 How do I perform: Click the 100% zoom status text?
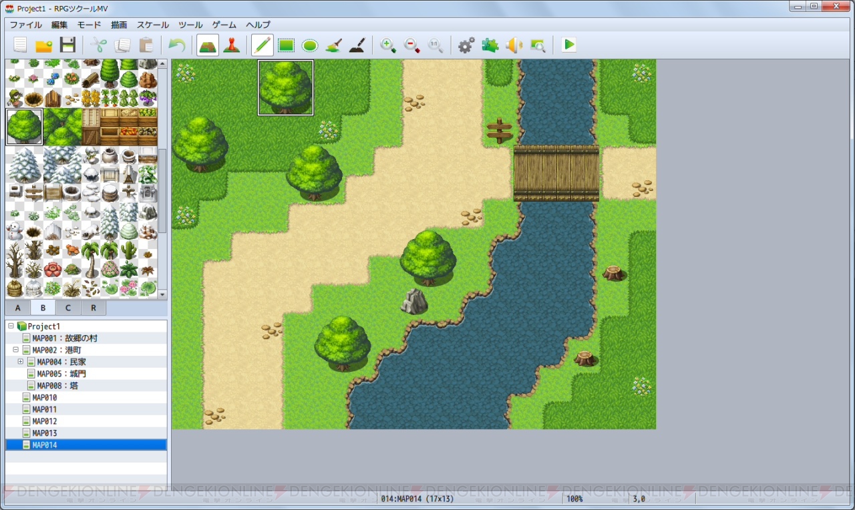point(574,499)
